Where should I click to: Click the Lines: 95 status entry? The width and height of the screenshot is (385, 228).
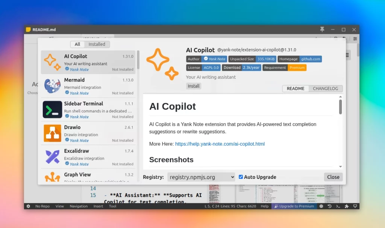coord(228,206)
